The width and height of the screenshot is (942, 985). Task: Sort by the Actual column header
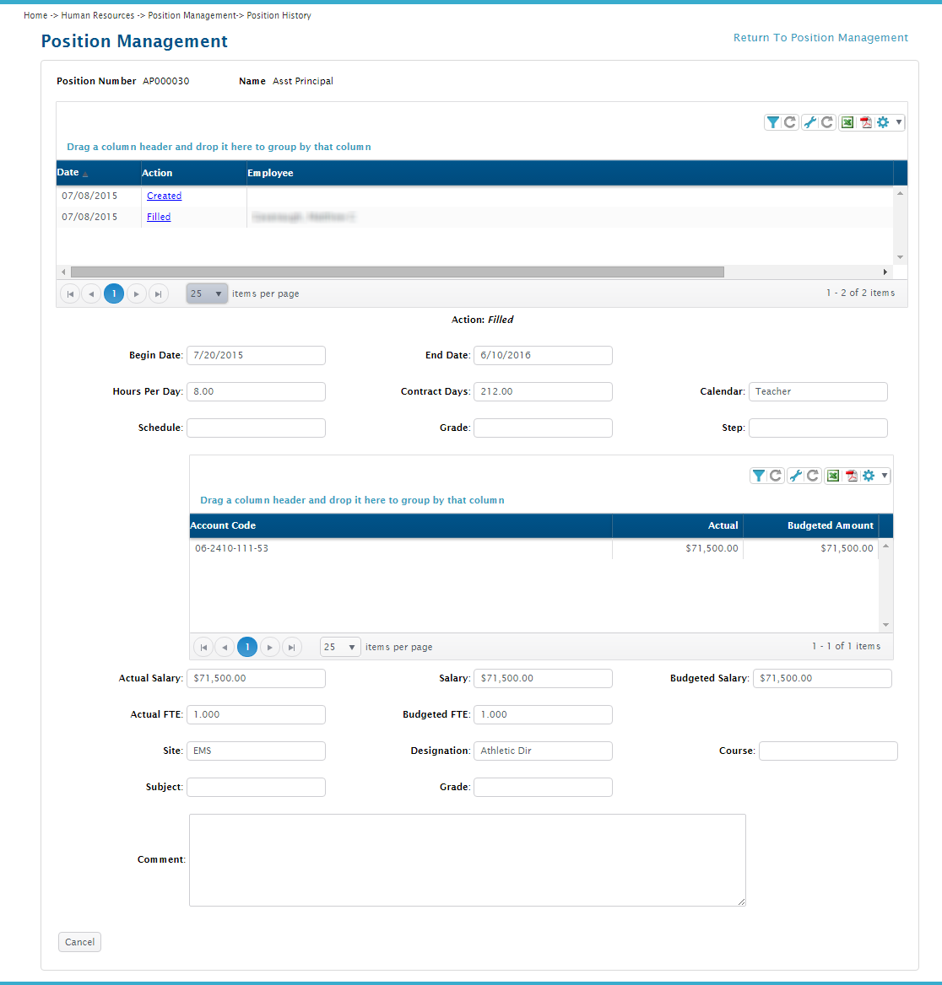pyautogui.click(x=678, y=525)
